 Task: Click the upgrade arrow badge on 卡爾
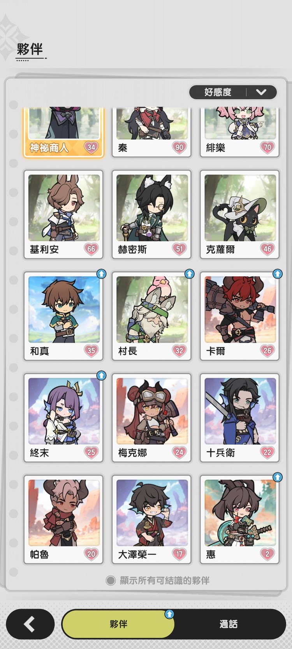(277, 274)
